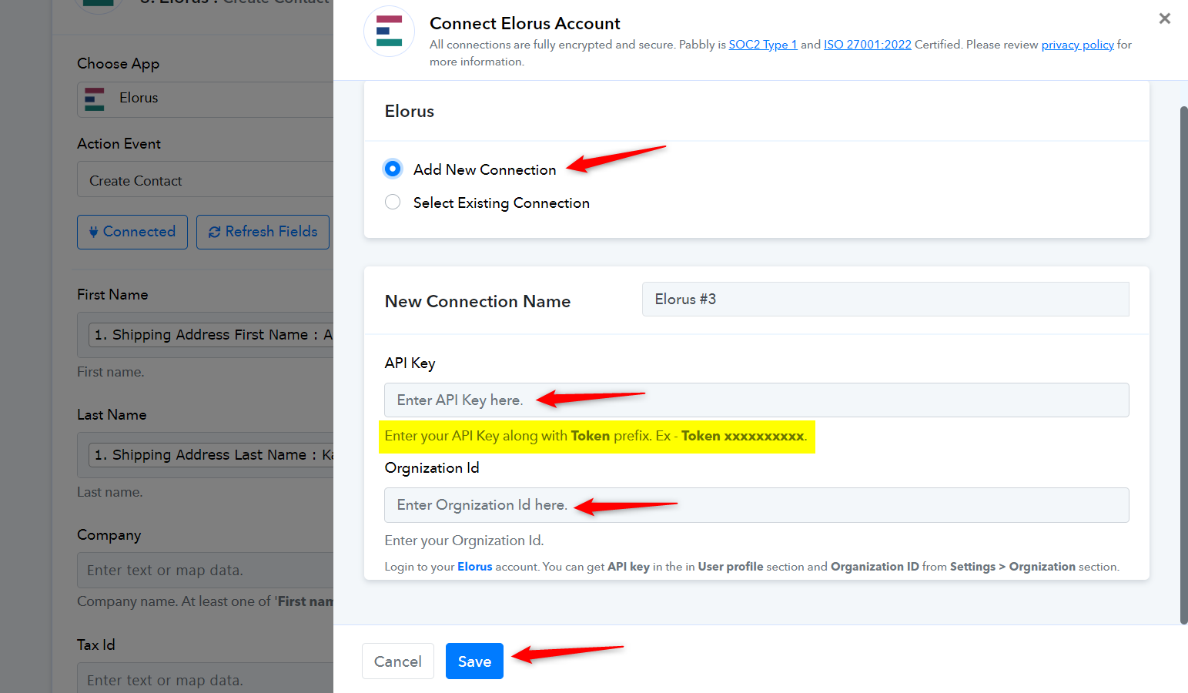Click the Company text field
Screen dimensions: 1188x693
[x=206, y=570]
